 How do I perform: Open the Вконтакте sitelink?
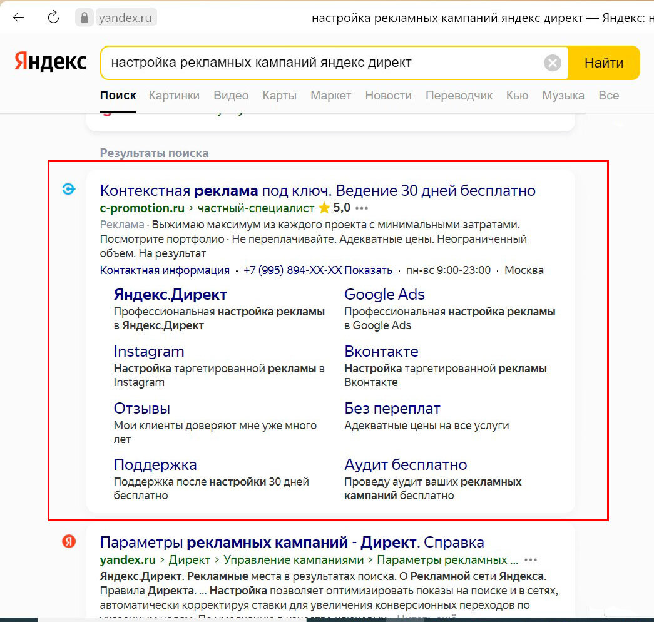point(381,352)
